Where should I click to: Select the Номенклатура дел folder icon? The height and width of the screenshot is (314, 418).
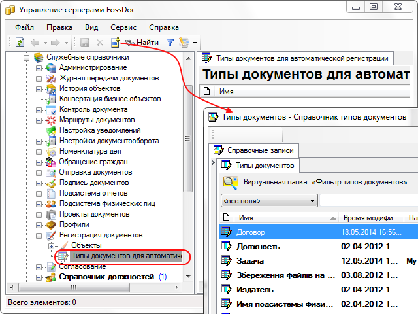pos(51,151)
